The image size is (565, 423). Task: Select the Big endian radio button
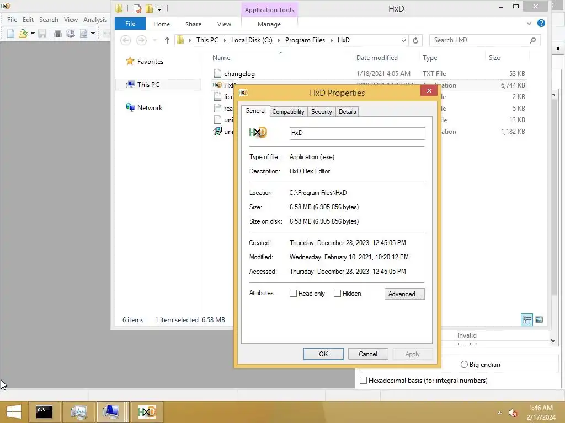tap(464, 365)
